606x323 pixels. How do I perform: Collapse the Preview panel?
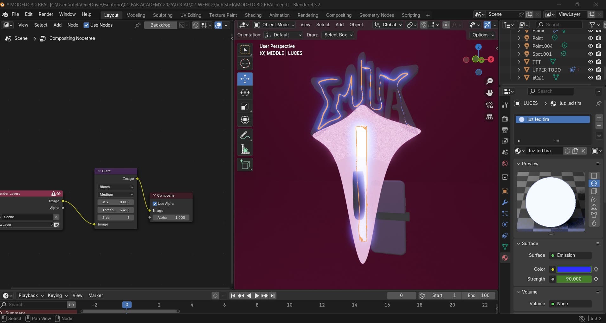[519, 164]
